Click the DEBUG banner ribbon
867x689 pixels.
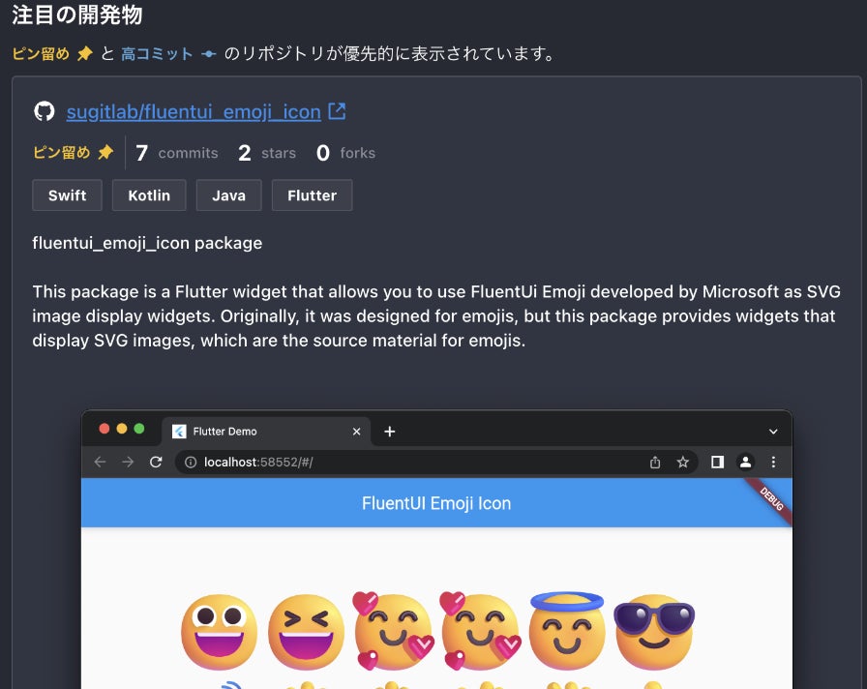770,499
